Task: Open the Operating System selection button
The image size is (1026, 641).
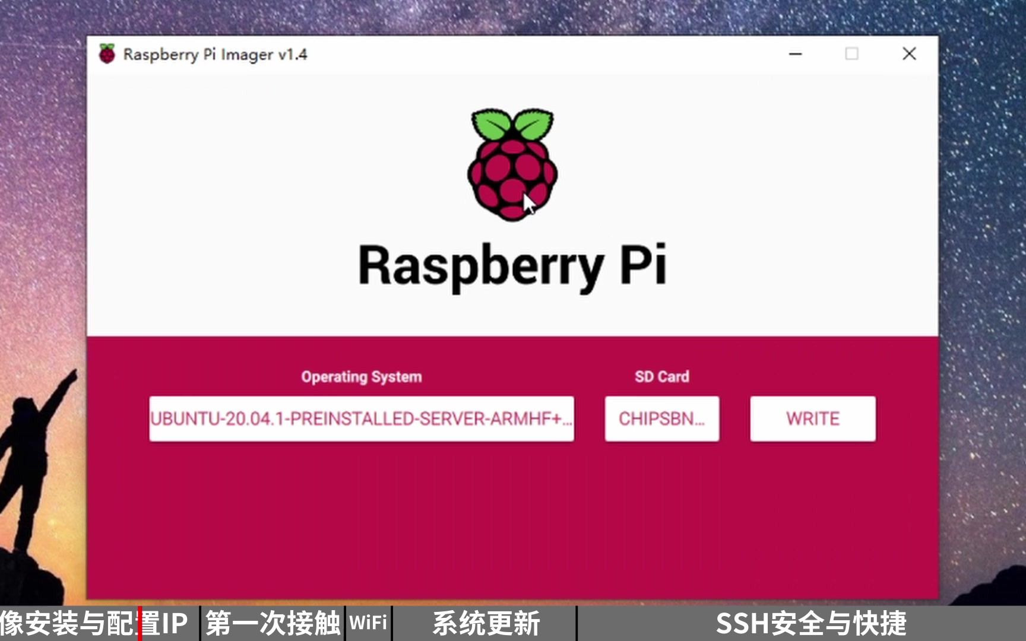Action: pos(362,418)
